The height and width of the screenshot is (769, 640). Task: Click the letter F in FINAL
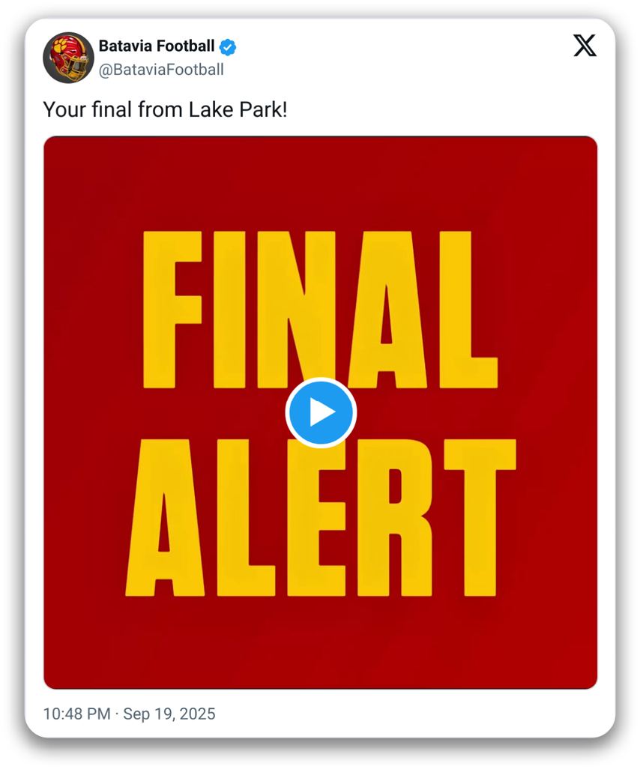172,310
